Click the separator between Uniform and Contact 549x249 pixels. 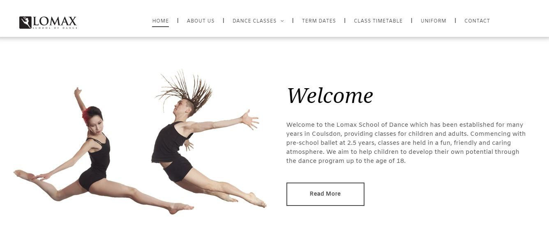(x=455, y=21)
